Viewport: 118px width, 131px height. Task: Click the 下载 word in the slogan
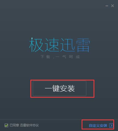coord(45,57)
